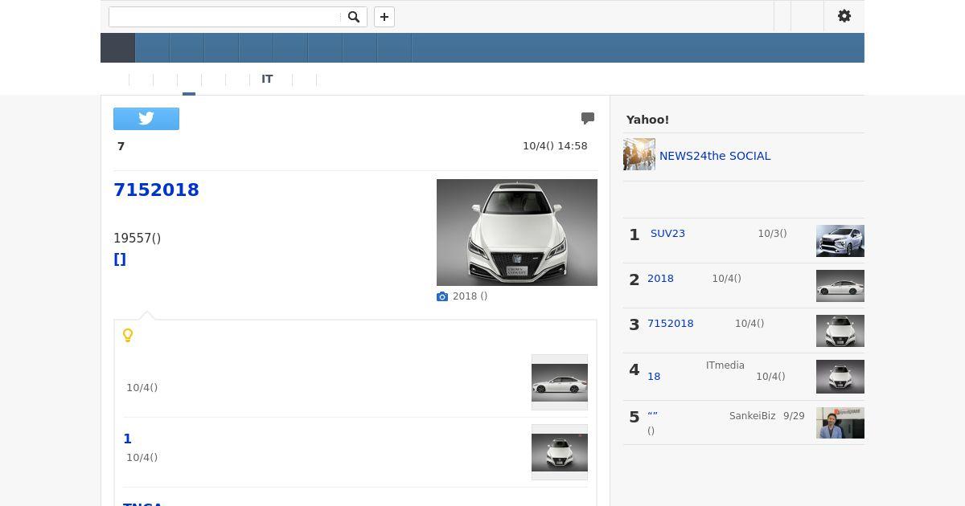Open ranking item 2018

(x=660, y=279)
